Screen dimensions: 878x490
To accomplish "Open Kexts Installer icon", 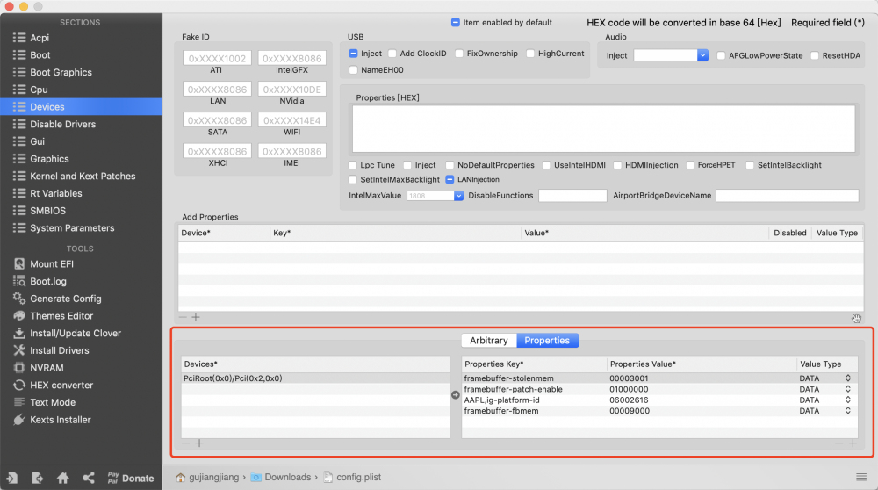I will tap(19, 420).
